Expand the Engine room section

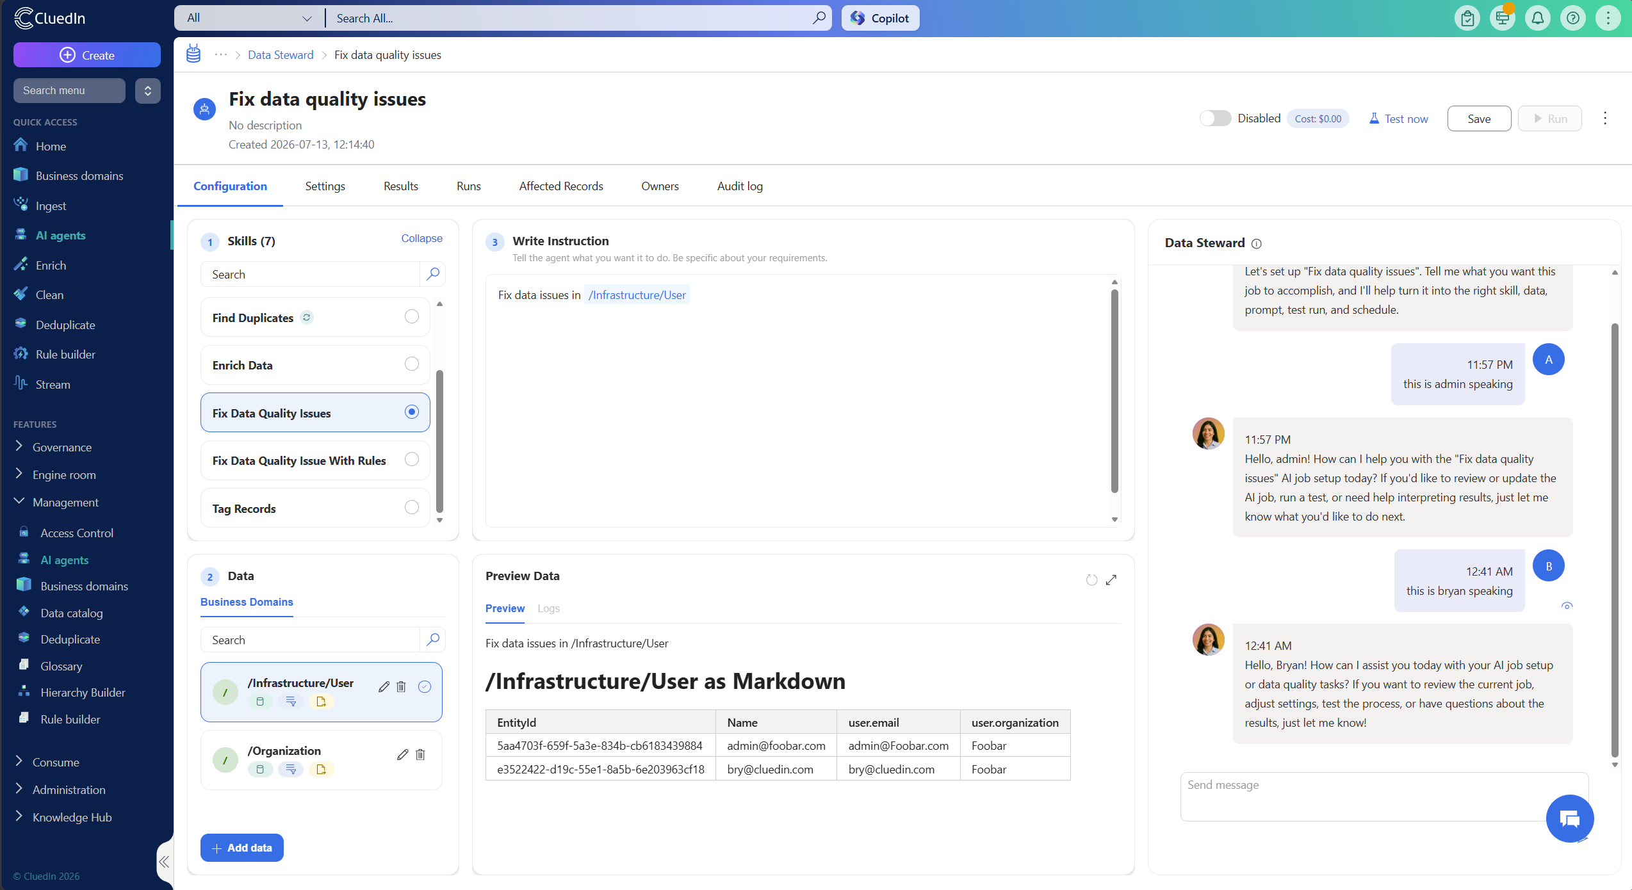[x=64, y=474]
